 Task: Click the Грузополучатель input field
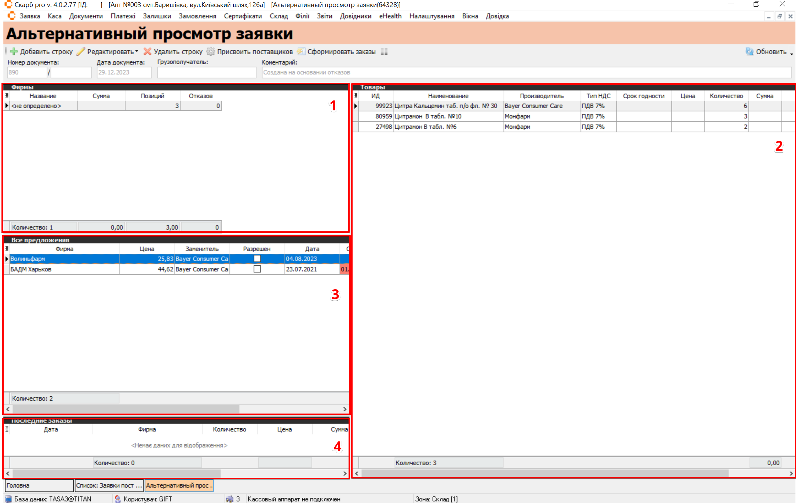(x=207, y=72)
